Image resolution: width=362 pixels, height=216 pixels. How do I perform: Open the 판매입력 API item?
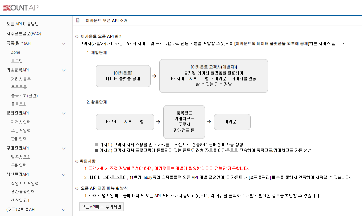click(19, 139)
